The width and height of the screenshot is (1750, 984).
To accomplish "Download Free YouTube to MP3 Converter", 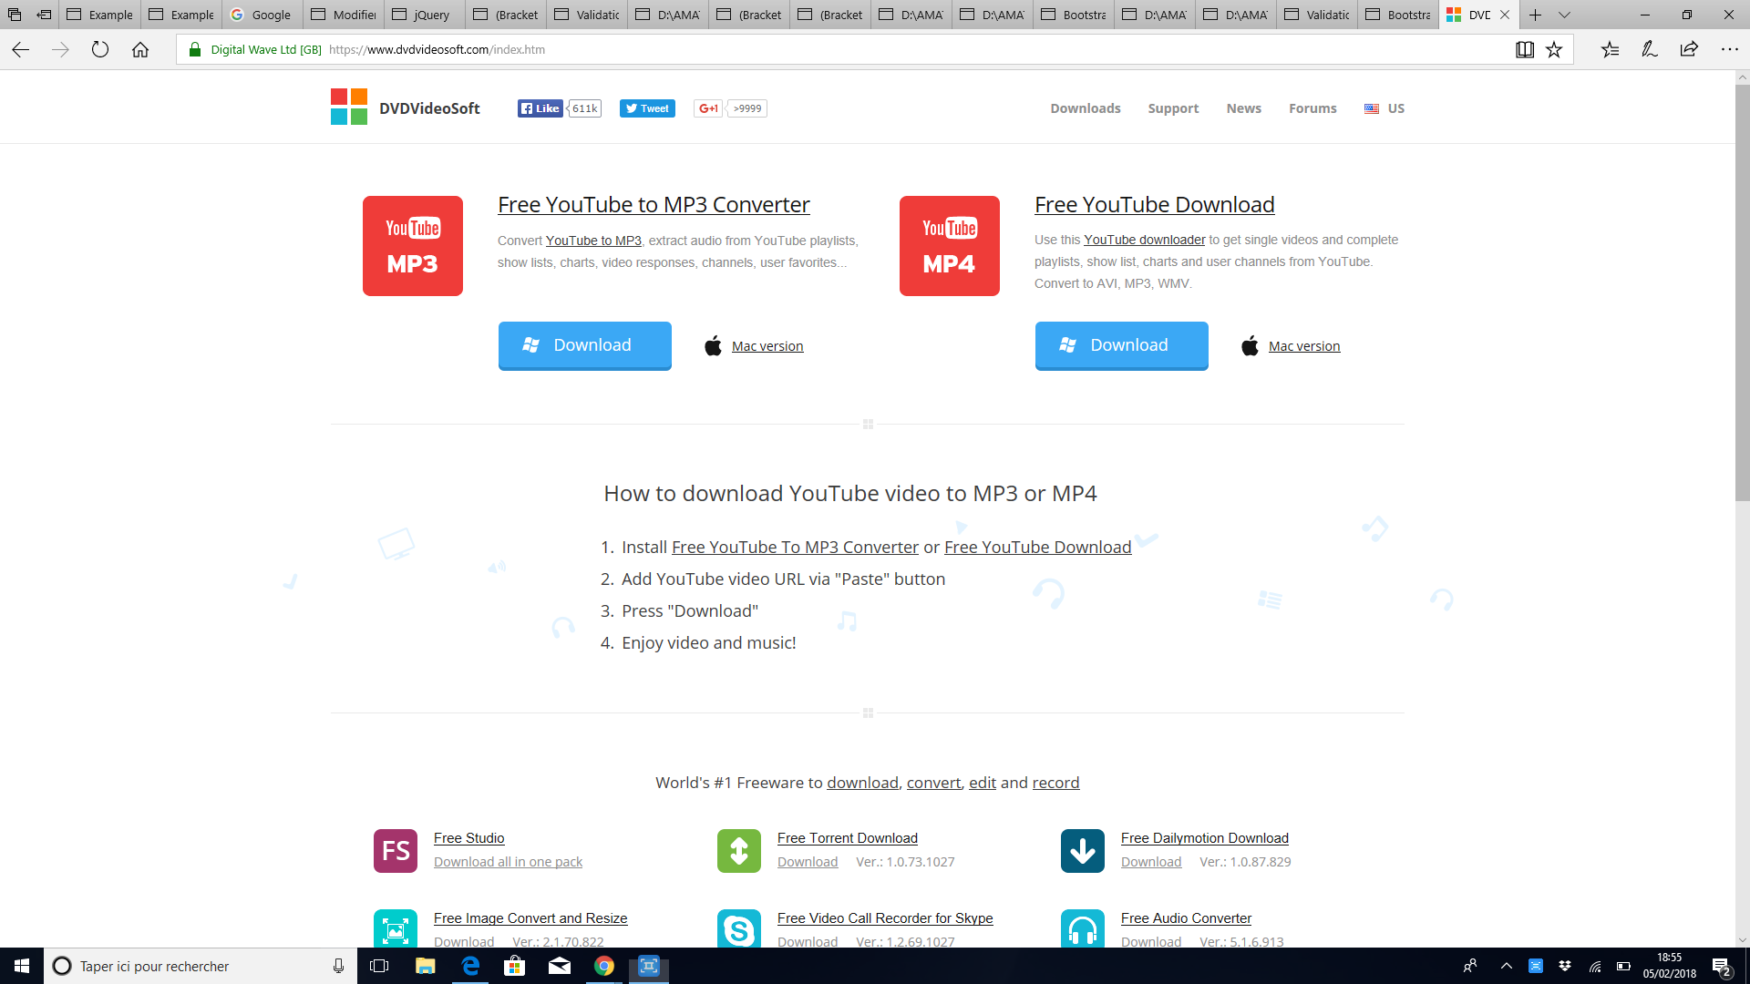I will click(x=585, y=345).
